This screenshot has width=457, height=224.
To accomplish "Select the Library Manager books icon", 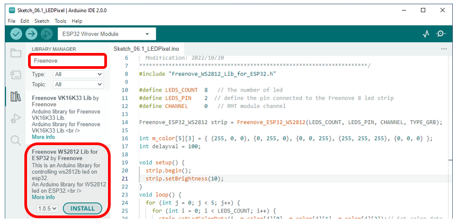I will coord(16,96).
